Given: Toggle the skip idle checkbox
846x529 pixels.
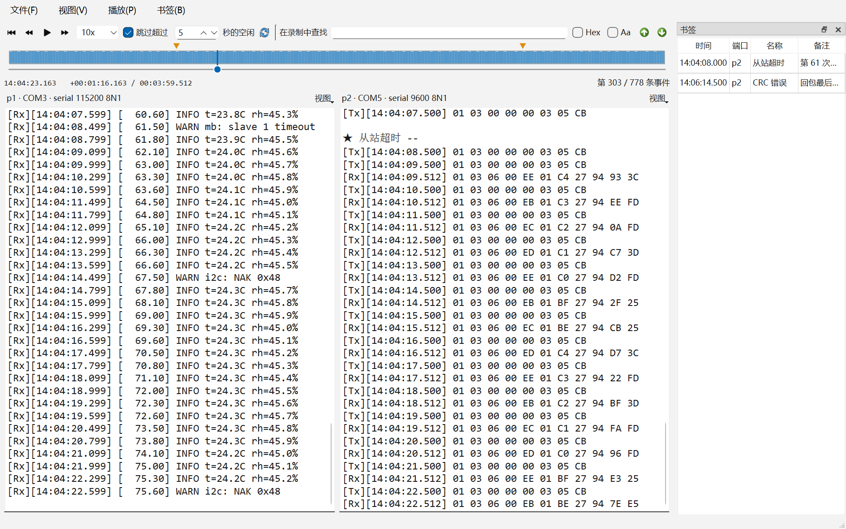Looking at the screenshot, I should point(128,33).
